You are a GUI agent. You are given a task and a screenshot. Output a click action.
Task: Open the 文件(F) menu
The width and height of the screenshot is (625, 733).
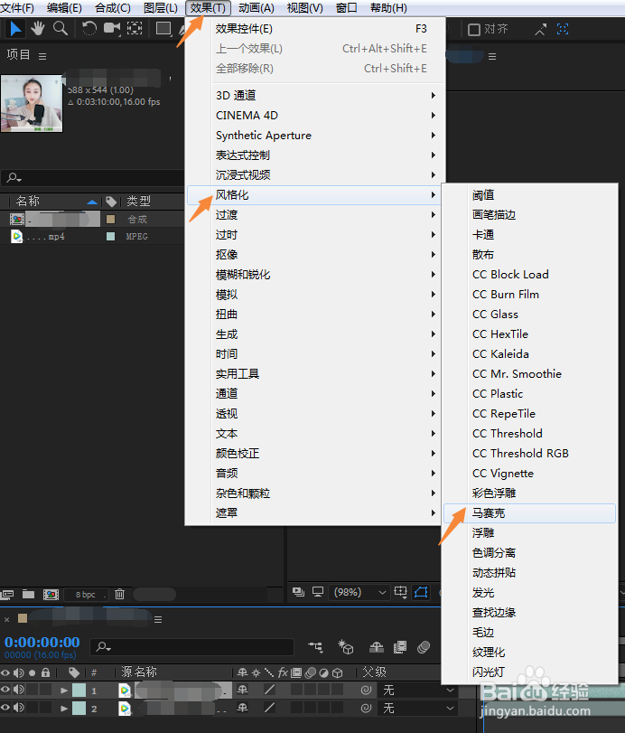[17, 8]
